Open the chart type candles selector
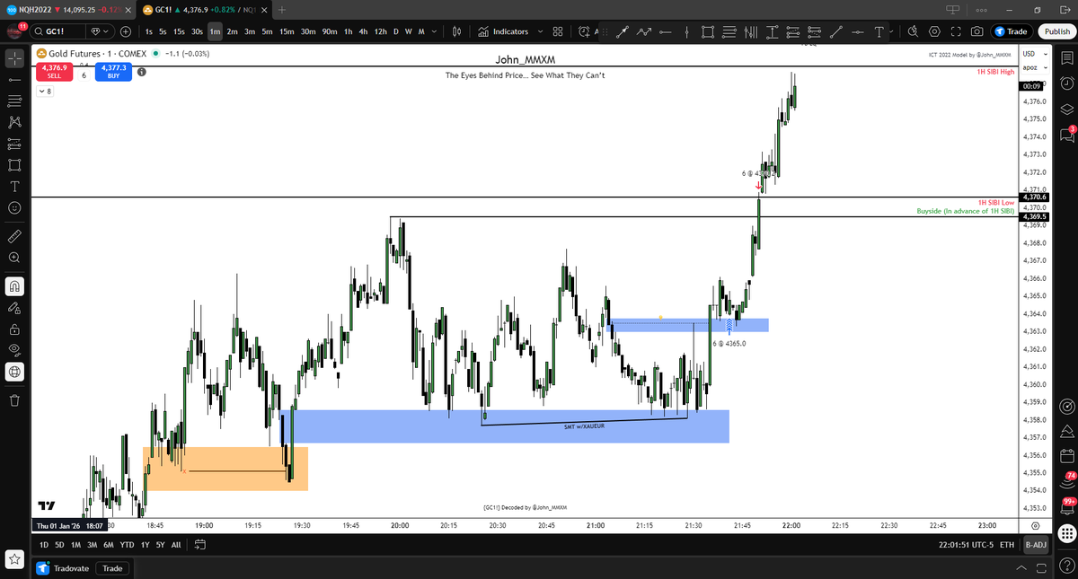 point(456,31)
